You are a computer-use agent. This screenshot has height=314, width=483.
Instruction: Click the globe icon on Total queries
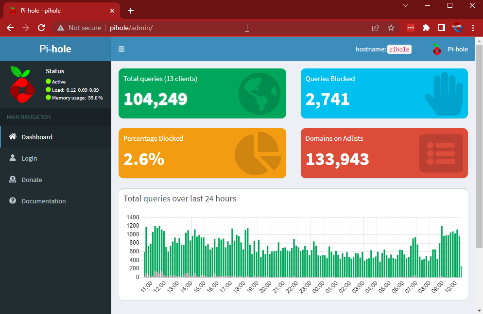[x=259, y=93]
